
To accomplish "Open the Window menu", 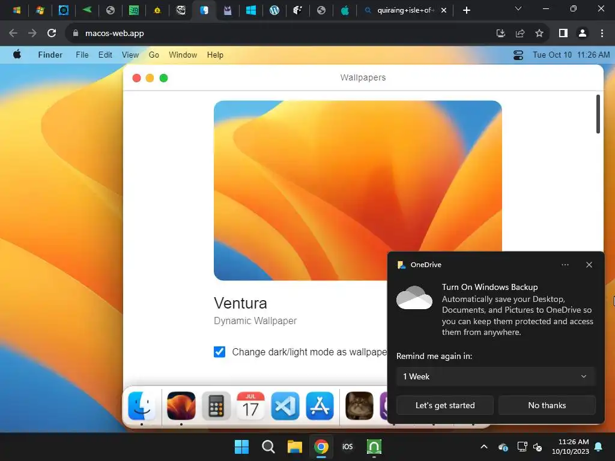I will [183, 55].
